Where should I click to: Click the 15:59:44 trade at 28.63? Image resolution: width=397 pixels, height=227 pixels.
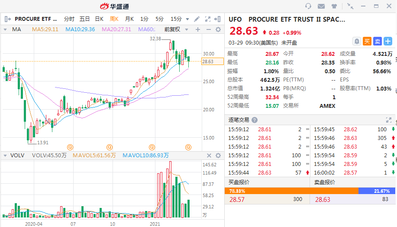[268, 172]
